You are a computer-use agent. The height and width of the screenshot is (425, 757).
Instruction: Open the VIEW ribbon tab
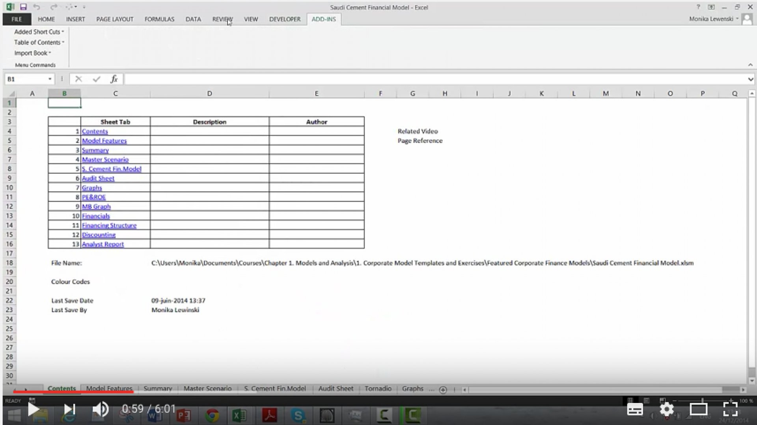coord(251,19)
